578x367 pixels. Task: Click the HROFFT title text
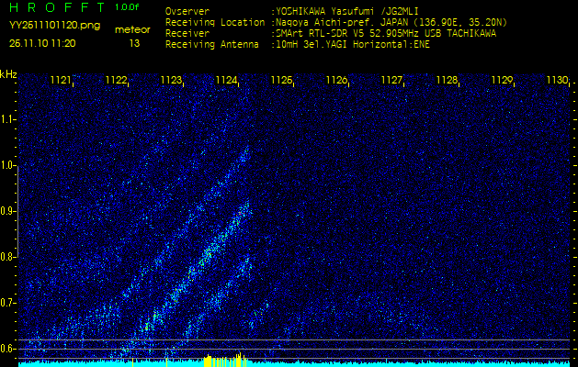pyautogui.click(x=58, y=7)
